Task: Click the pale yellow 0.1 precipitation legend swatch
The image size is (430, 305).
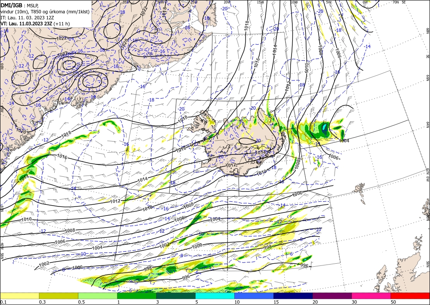Action: pos(19,296)
